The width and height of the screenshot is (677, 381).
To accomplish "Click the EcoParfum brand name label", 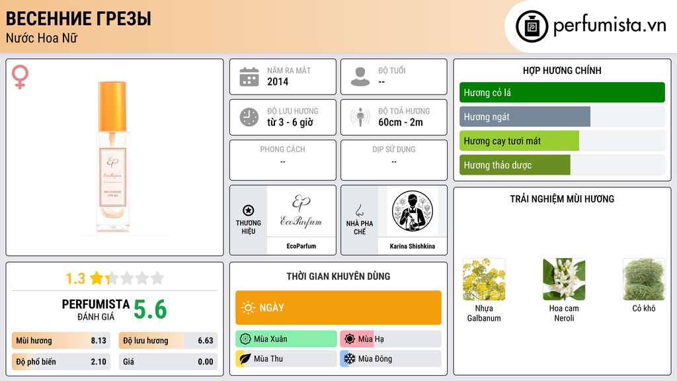I will 301,246.
